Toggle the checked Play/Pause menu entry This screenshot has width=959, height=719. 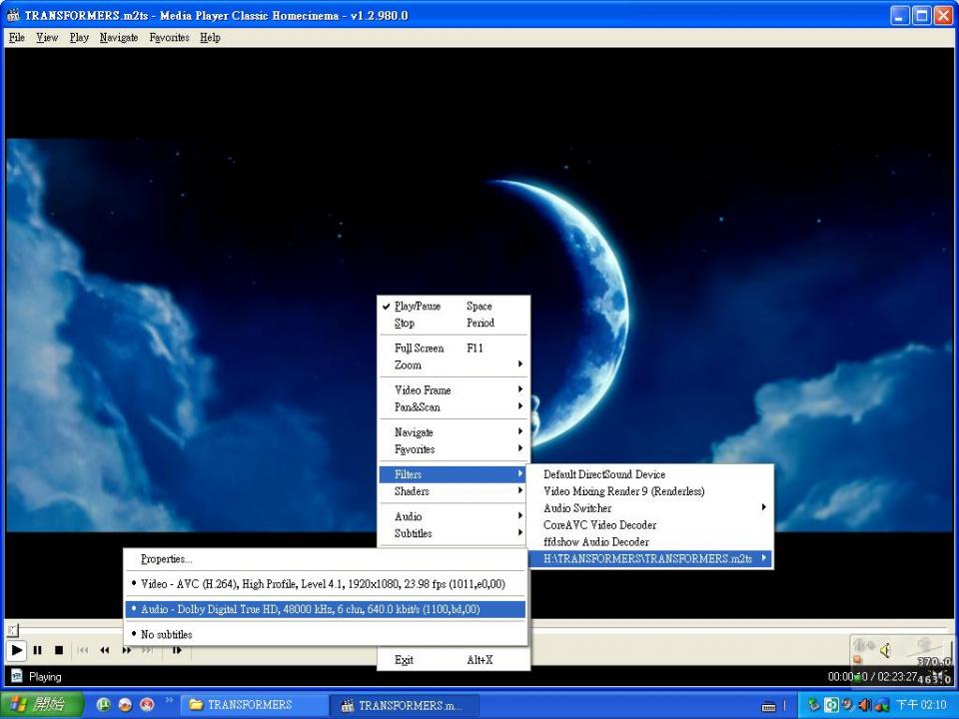coord(418,307)
